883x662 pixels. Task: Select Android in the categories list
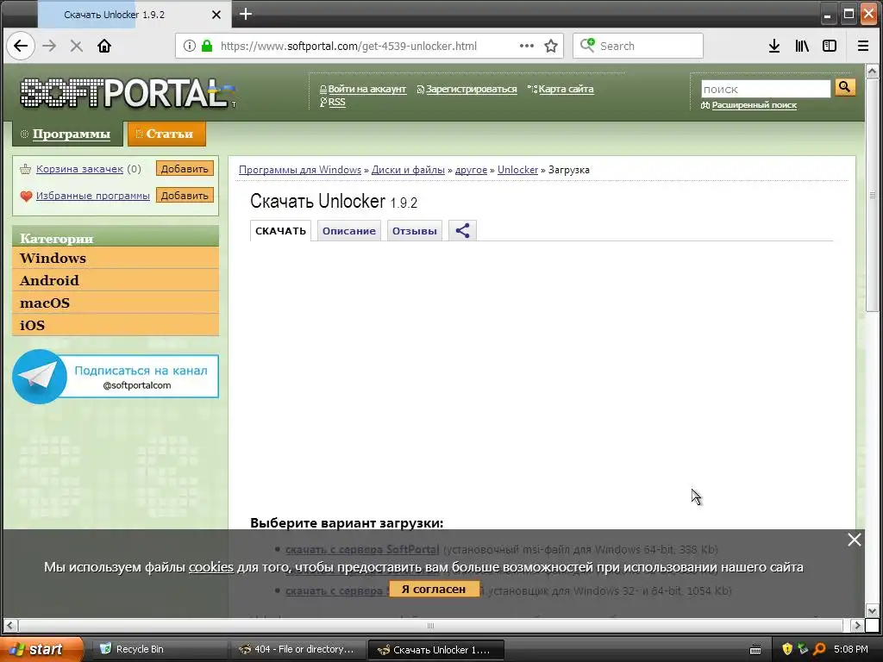116,280
